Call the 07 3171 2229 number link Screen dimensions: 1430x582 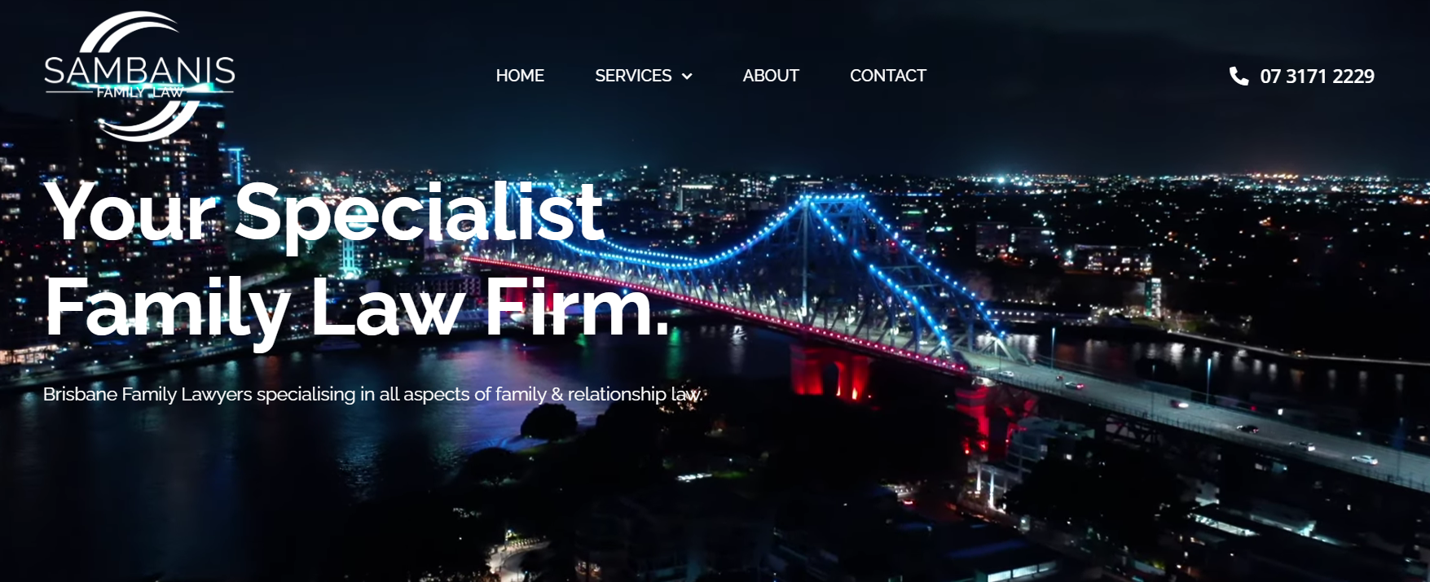coord(1317,77)
